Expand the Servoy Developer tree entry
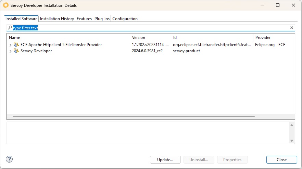This screenshot has width=302, height=169. 10,51
